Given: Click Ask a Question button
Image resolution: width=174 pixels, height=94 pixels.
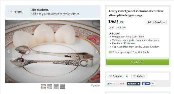Looking at the screenshot, I should 156,22.
